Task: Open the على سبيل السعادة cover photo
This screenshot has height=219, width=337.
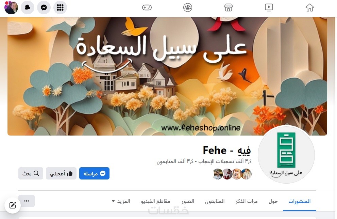Action: [x=167, y=76]
